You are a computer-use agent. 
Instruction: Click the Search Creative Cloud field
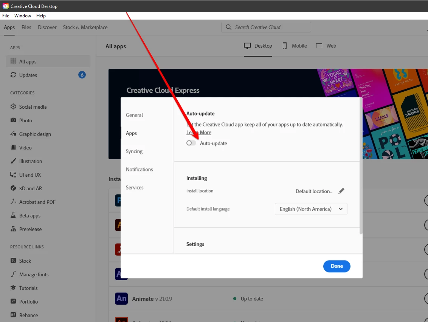point(266,27)
